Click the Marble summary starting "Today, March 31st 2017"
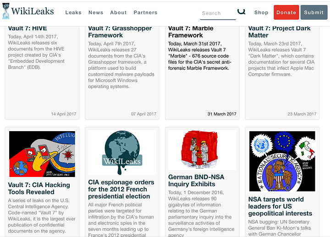330x237 pixels. point(200,56)
